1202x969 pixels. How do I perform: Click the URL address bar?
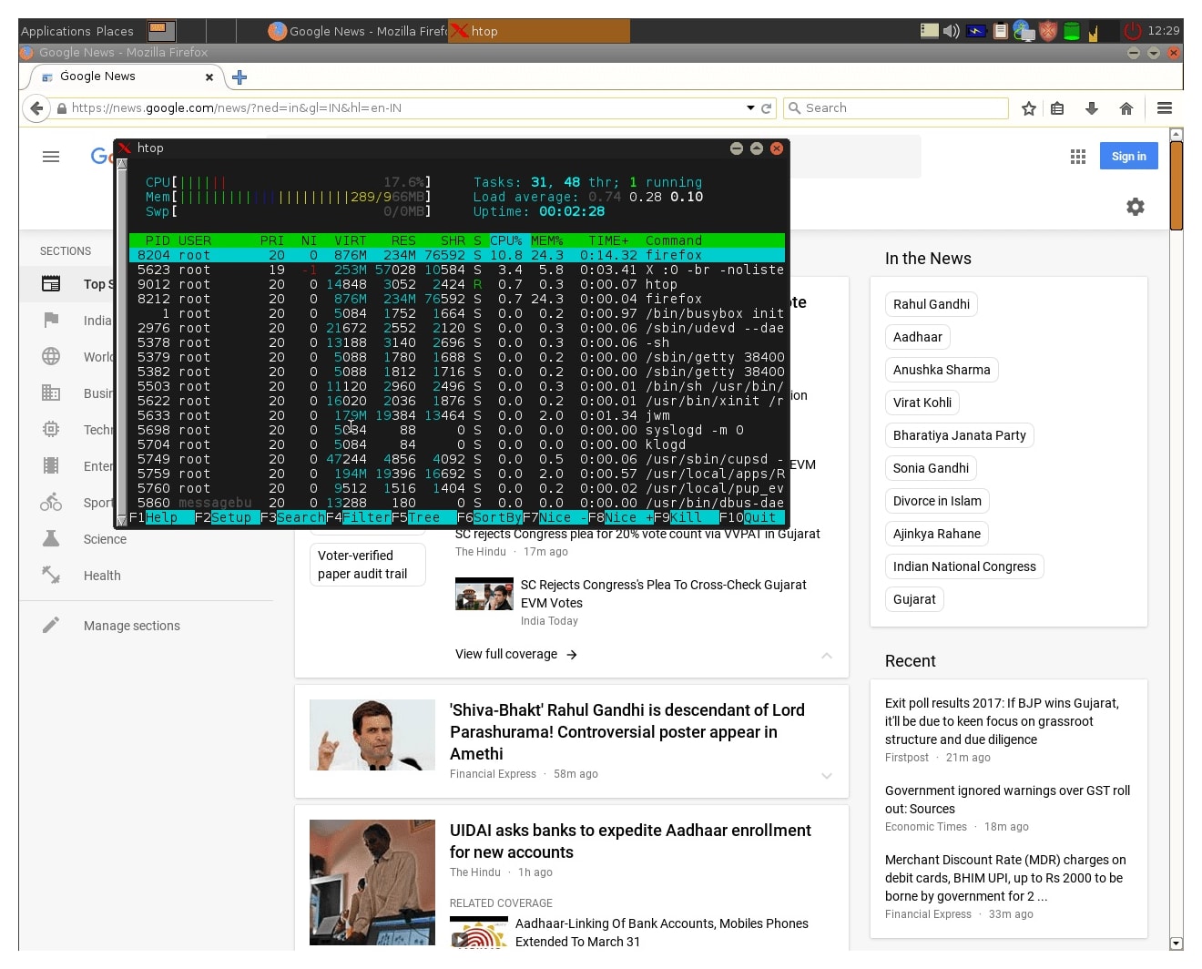point(401,108)
